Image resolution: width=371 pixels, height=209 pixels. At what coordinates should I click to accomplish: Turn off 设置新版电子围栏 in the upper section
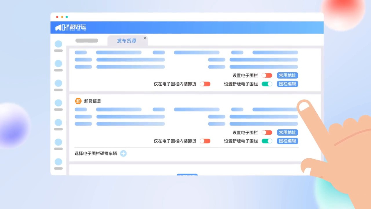[267, 84]
